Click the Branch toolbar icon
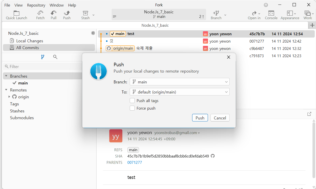316x189 pixels. pyautogui.click(x=216, y=15)
